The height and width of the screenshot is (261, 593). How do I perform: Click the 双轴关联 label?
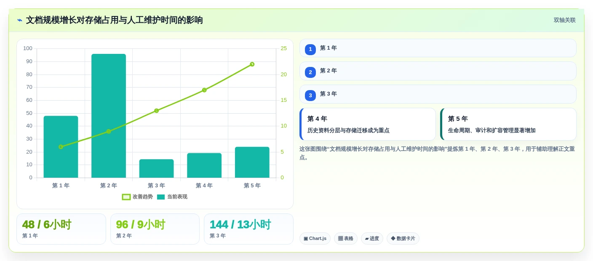click(564, 20)
